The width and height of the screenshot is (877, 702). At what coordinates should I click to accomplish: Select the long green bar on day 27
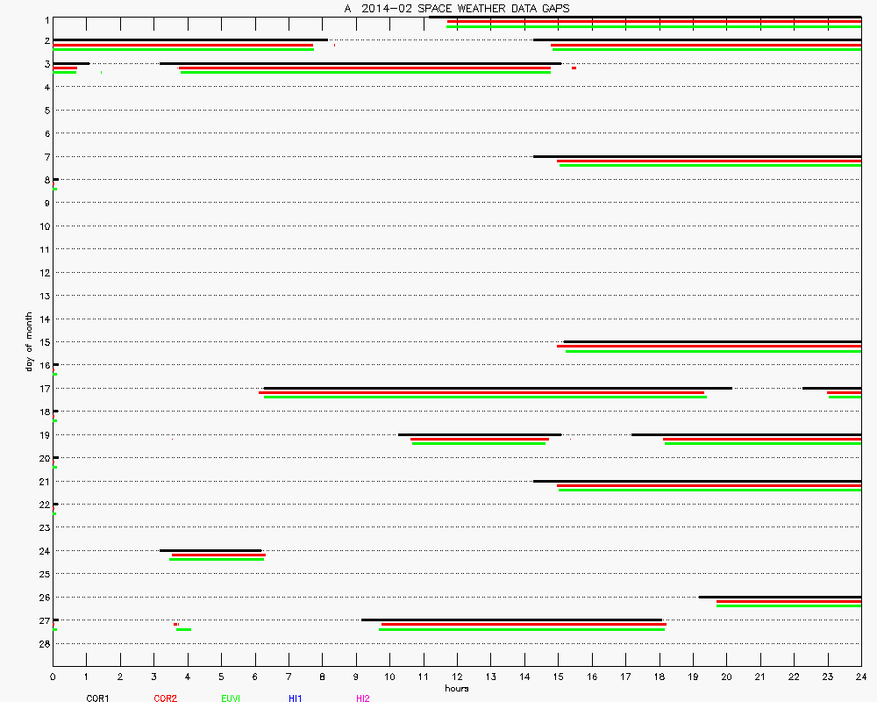[521, 629]
